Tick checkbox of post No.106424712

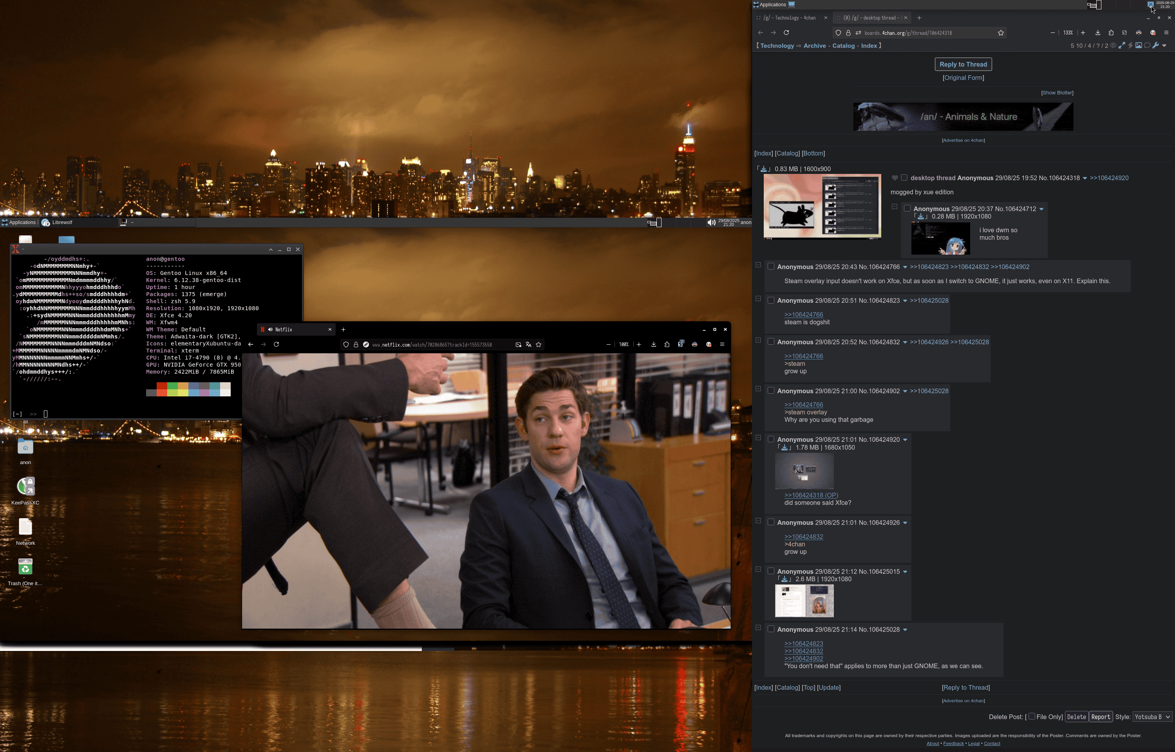point(907,208)
